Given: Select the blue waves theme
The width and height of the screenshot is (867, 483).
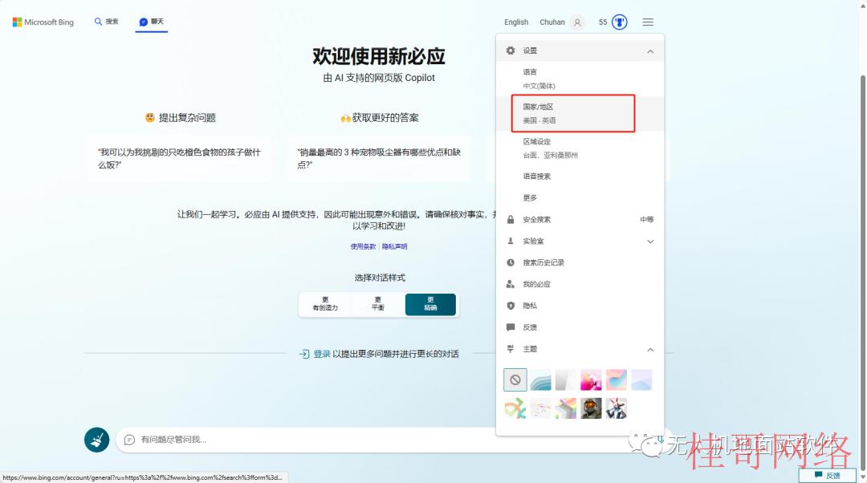Looking at the screenshot, I should (540, 380).
